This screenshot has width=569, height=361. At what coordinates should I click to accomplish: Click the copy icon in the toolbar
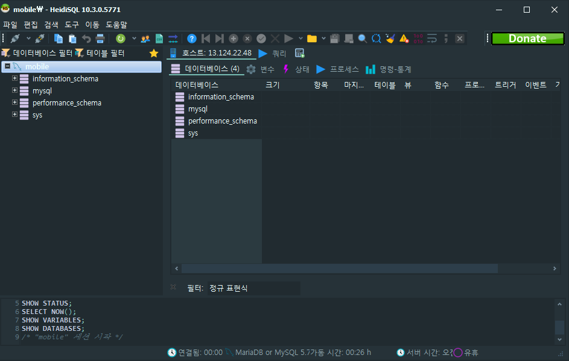(58, 39)
